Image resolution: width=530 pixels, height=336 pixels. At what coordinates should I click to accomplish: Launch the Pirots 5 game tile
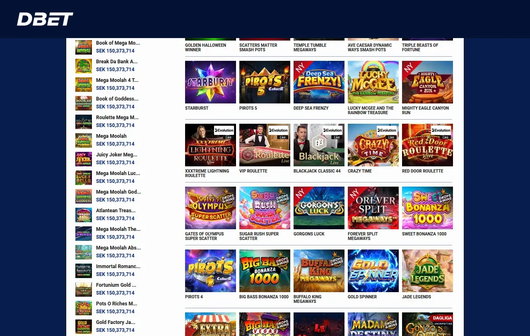point(265,82)
